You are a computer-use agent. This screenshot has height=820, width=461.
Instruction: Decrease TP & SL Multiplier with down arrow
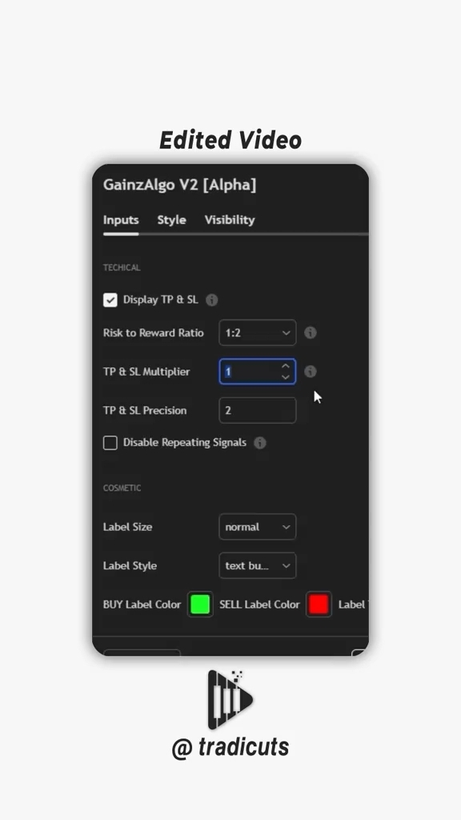point(286,377)
